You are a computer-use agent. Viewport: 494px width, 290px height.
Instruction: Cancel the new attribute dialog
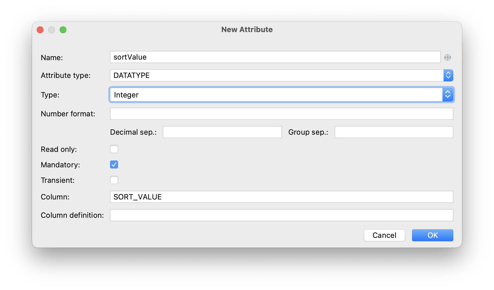(384, 235)
